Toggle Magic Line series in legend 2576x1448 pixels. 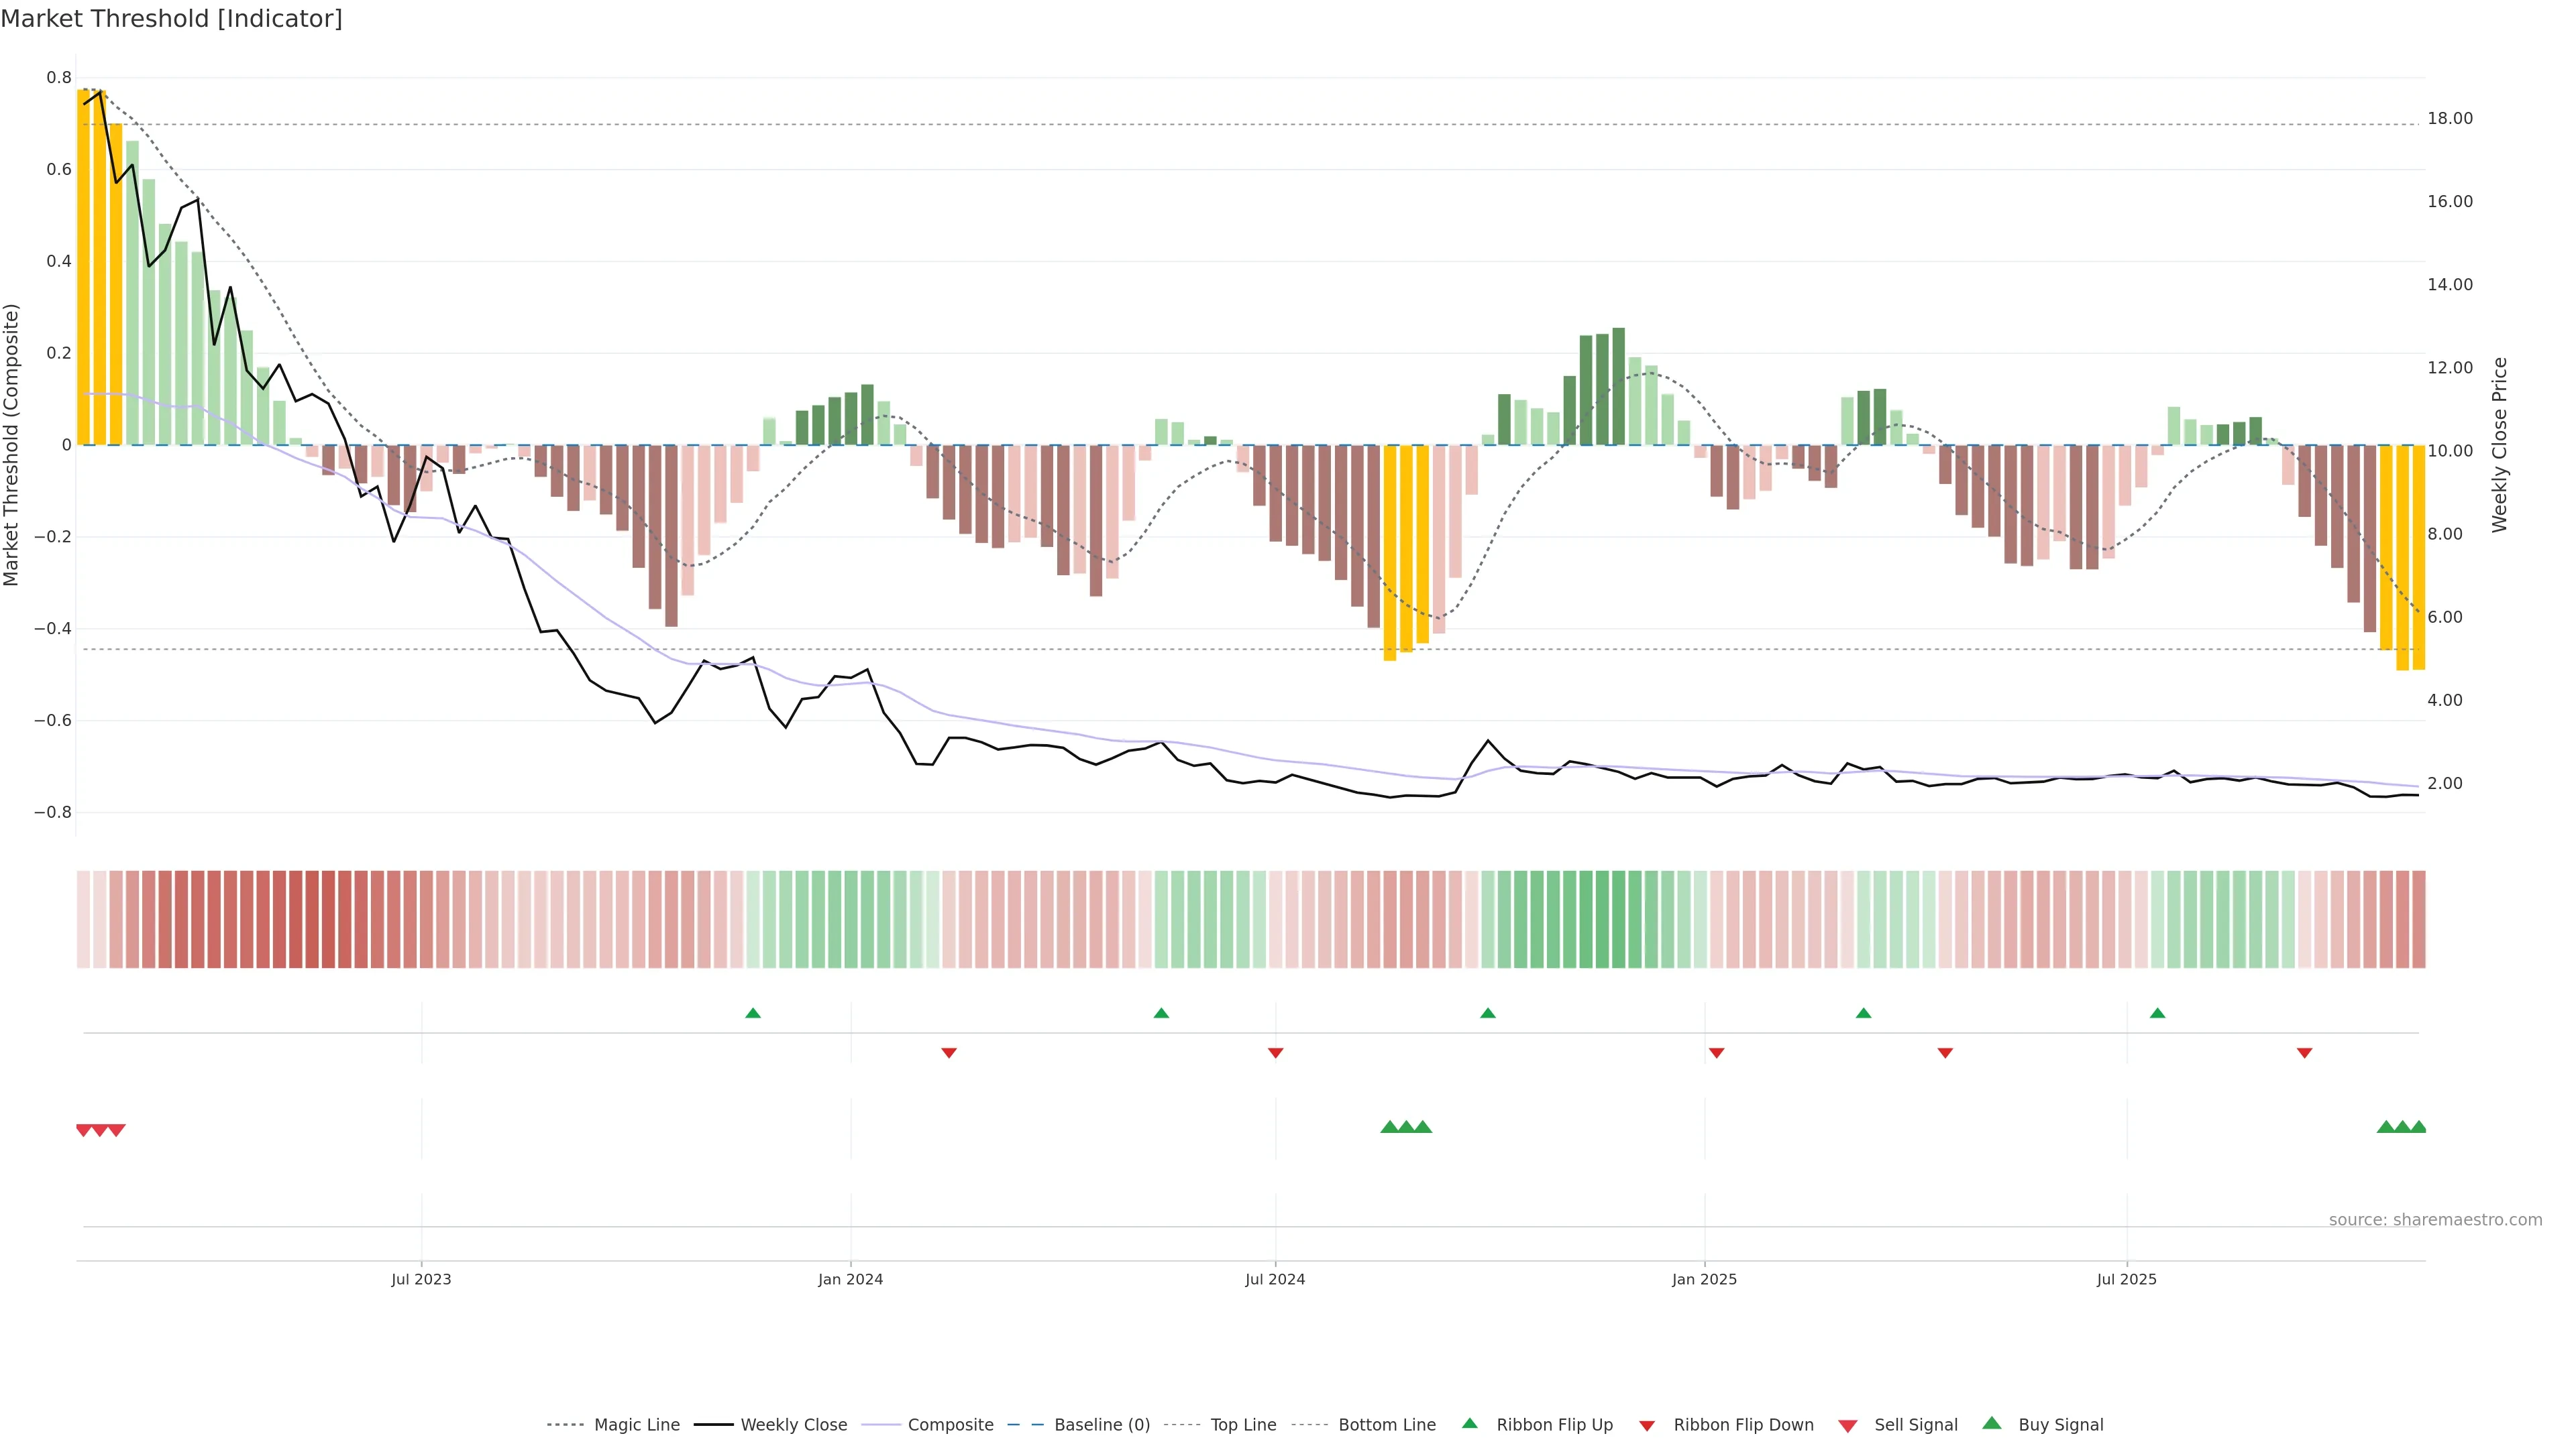636,1425
